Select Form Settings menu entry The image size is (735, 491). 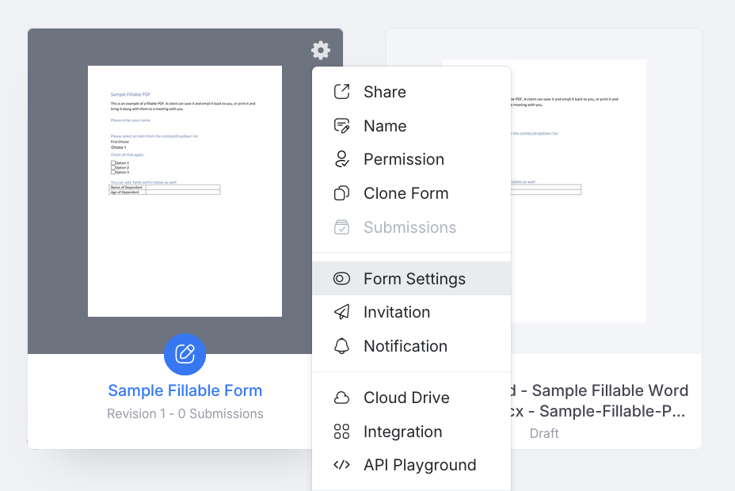tap(414, 279)
